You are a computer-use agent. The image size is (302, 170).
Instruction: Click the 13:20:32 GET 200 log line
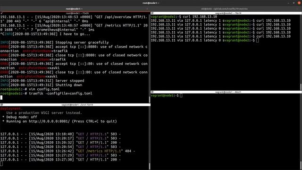[60, 143]
